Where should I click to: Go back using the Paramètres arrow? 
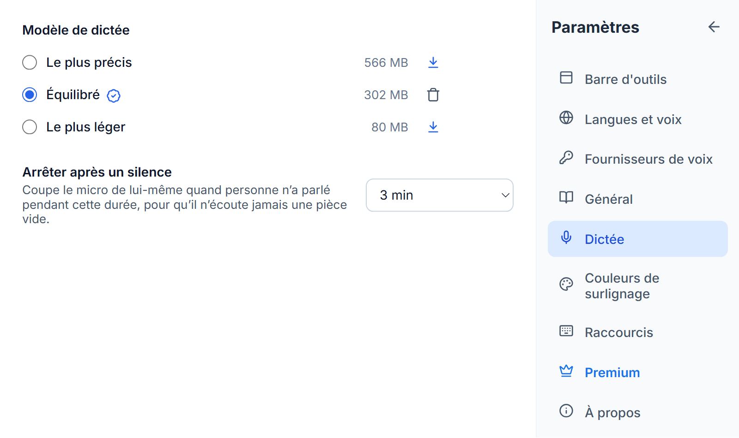[714, 27]
